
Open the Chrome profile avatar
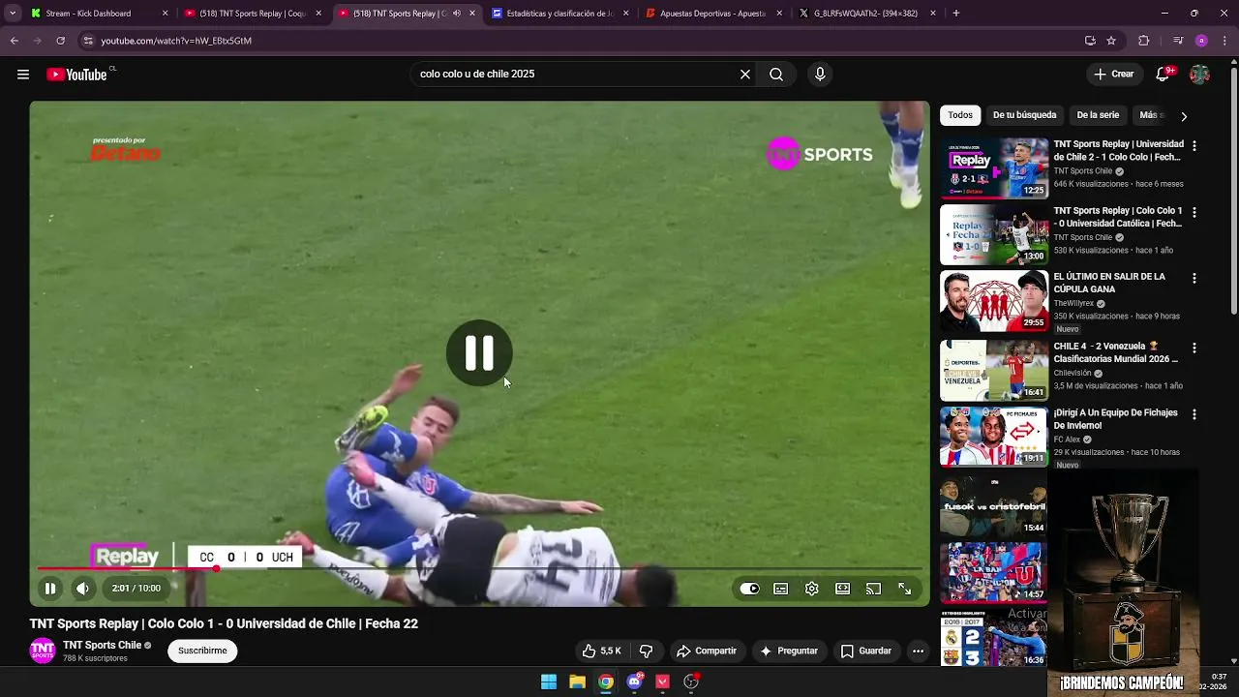pos(1201,41)
